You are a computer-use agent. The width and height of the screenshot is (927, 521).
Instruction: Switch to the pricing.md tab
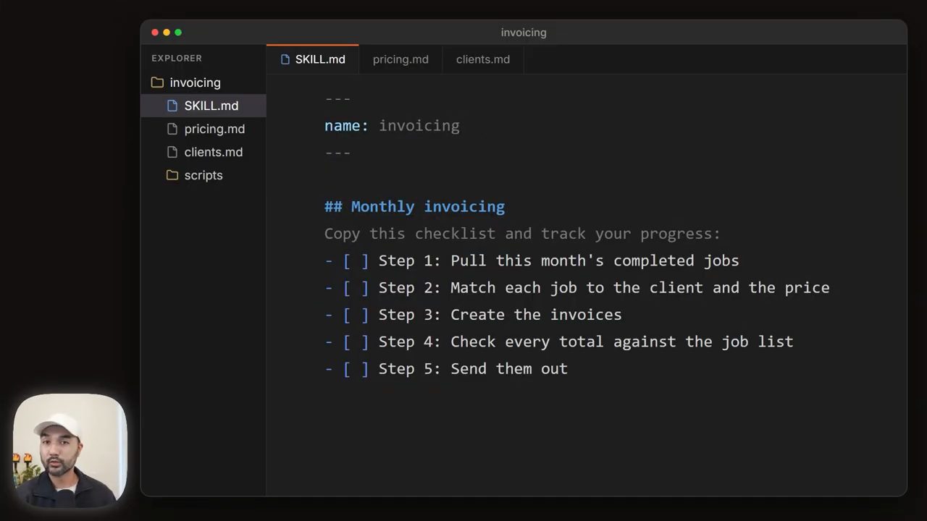click(400, 59)
